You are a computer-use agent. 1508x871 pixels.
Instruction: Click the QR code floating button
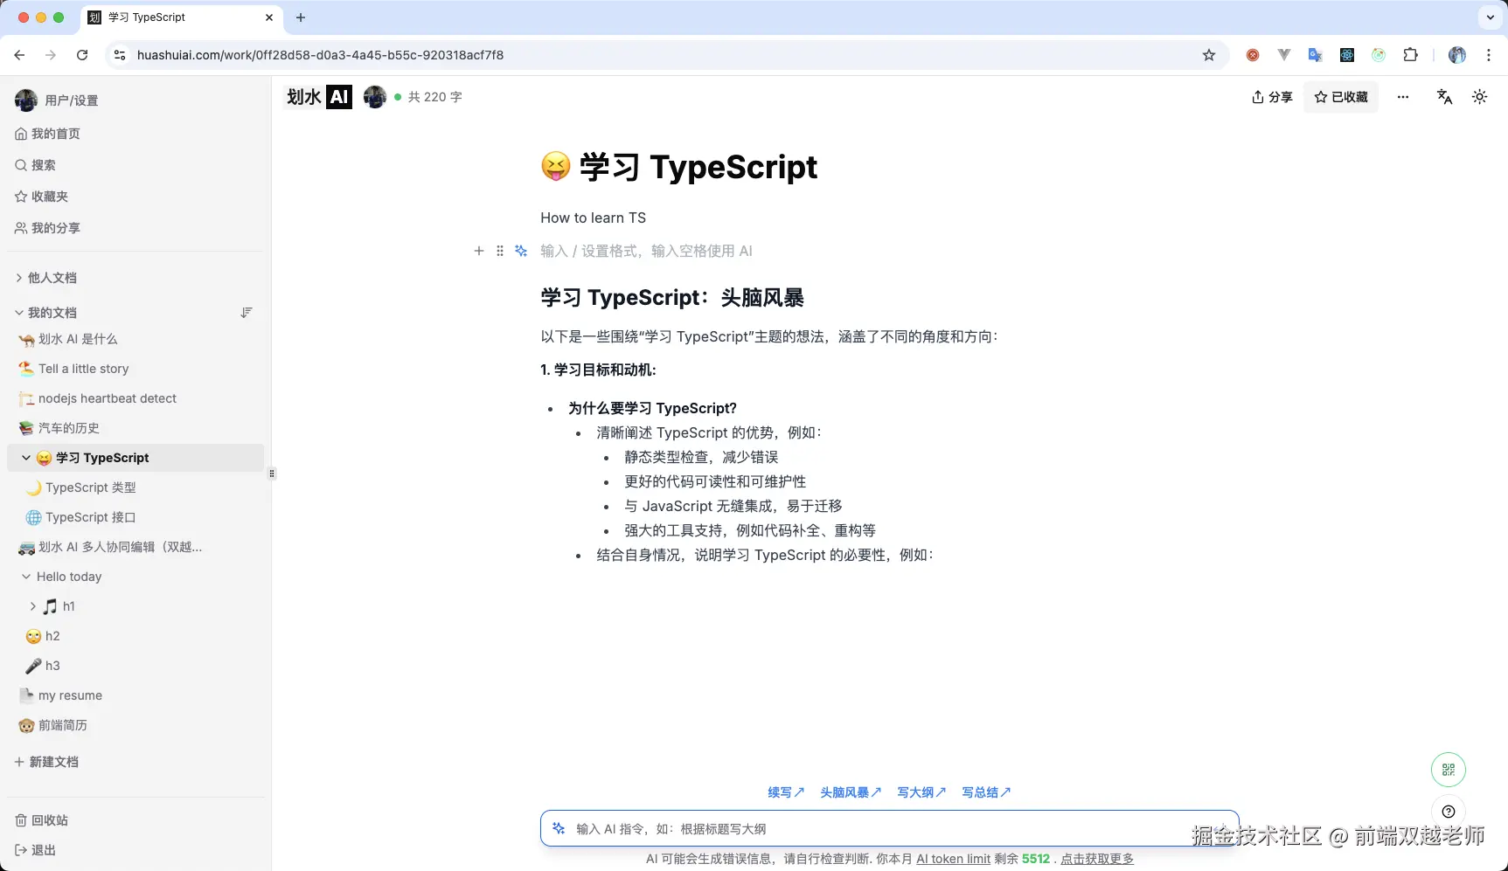(x=1449, y=770)
